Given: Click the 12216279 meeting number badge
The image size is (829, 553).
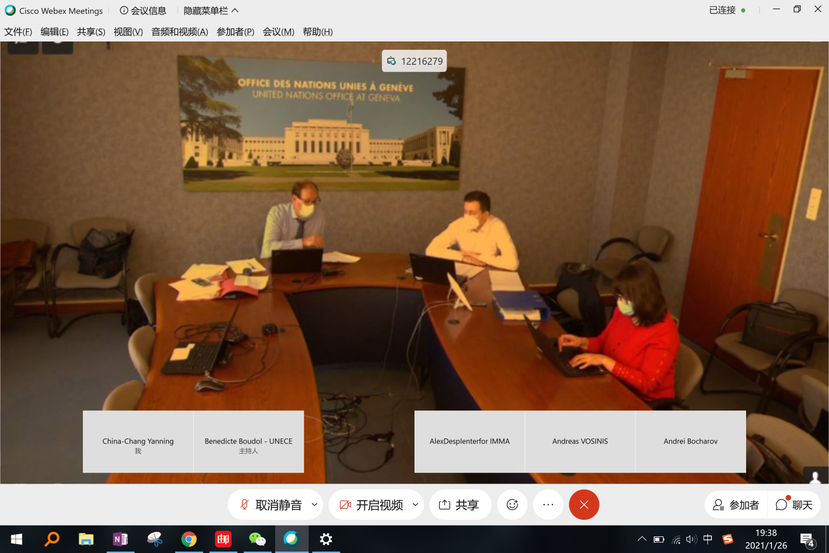Looking at the screenshot, I should [x=414, y=61].
